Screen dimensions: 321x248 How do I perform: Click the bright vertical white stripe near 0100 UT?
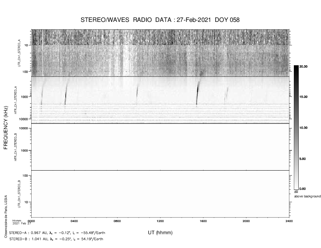pyautogui.click(x=42, y=53)
